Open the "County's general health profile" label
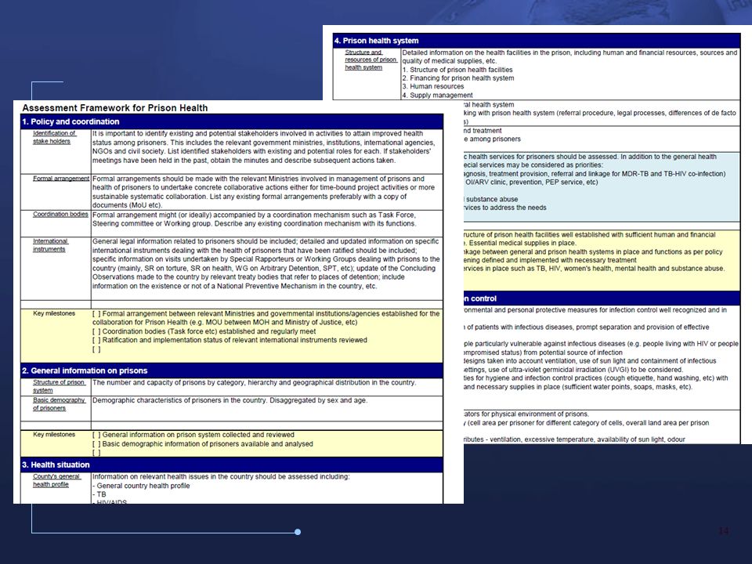Viewport: 752px width, 564px height. 56,480
